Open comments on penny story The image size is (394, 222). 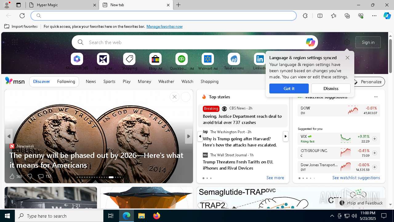[x=44, y=176]
